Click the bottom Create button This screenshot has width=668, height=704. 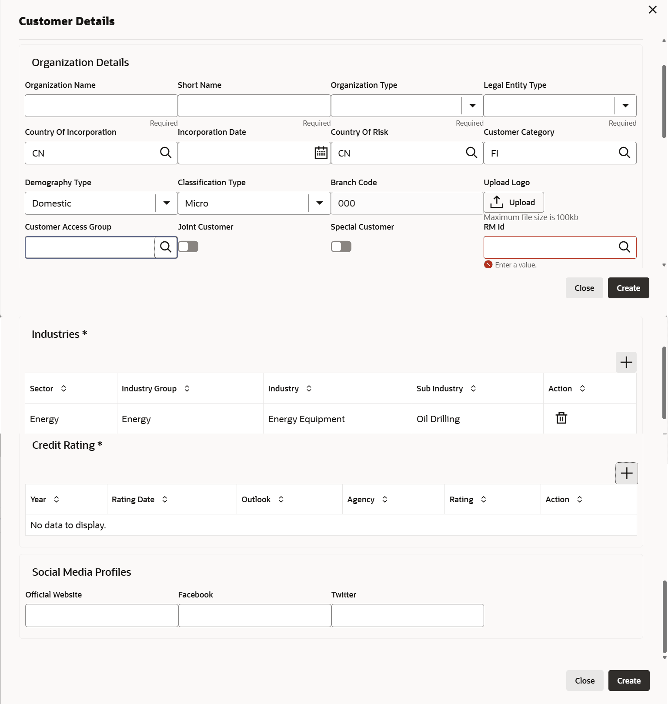[x=629, y=681]
